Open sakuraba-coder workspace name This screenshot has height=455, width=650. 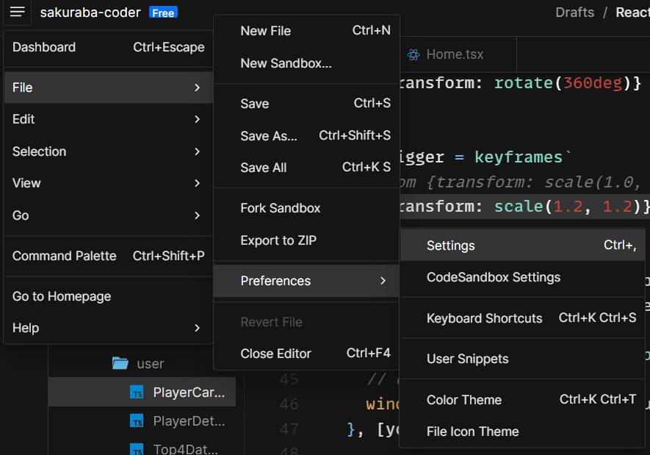(90, 12)
